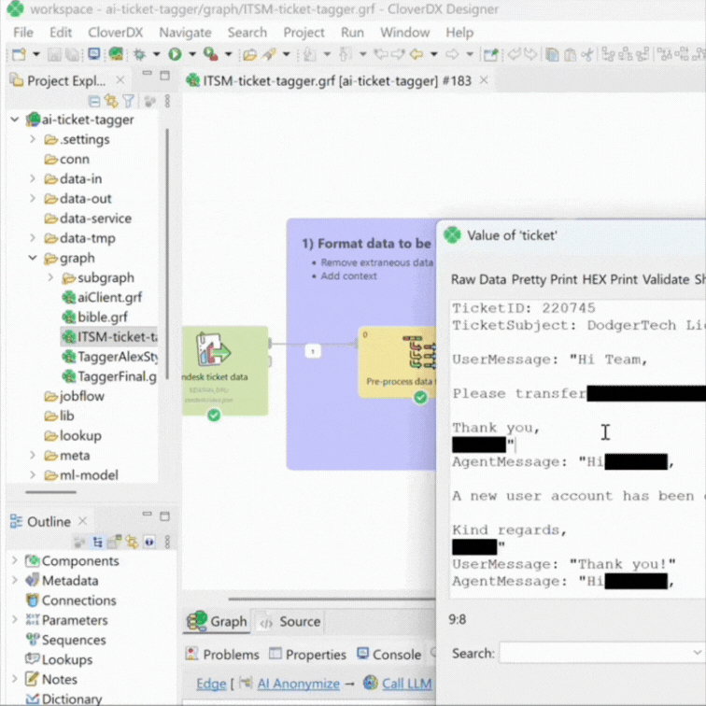Image resolution: width=706 pixels, height=706 pixels.
Task: Minimize the Project Explorer panel
Action: point(146,77)
